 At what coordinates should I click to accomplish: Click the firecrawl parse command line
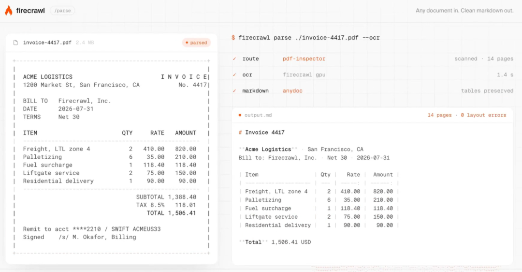pos(309,38)
